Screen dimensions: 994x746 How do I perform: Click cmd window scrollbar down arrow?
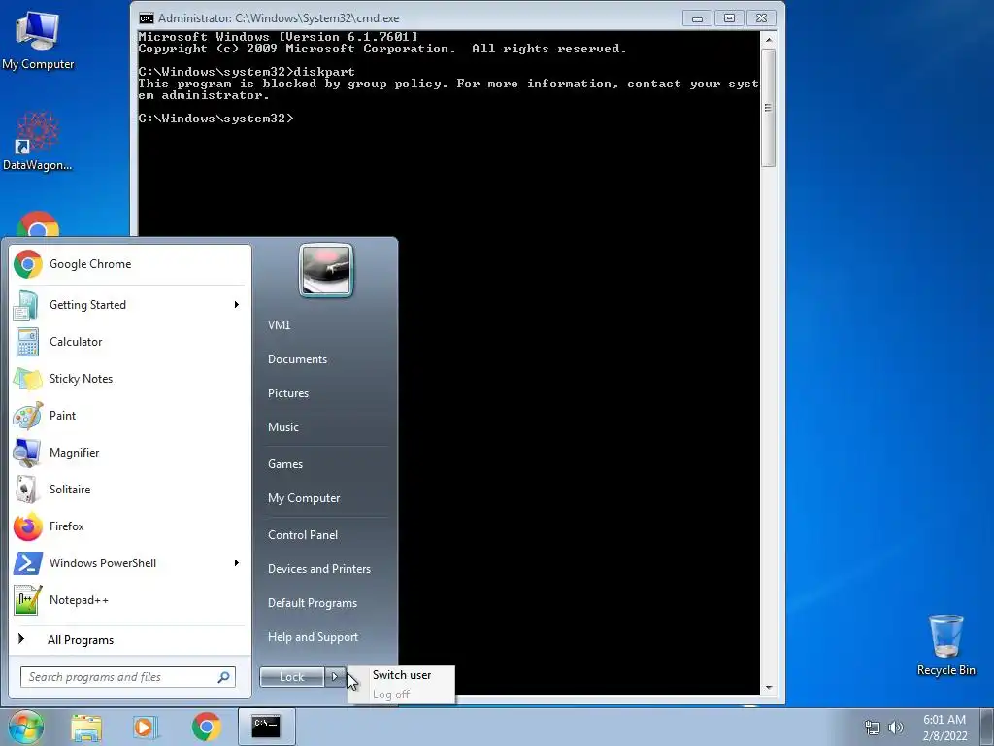tap(769, 688)
